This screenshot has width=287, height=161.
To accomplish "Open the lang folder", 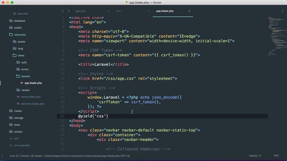I will [x=20, y=49].
